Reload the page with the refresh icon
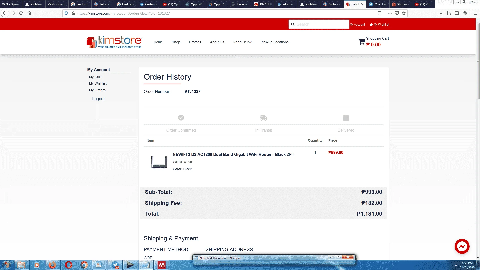 tap(21, 13)
